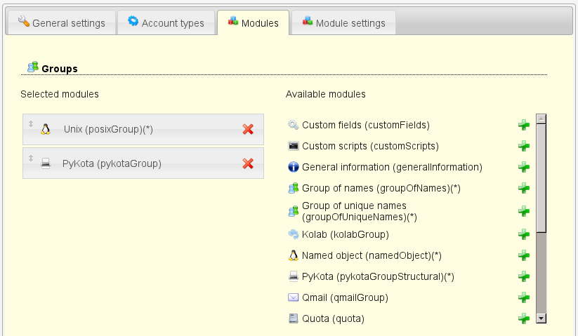Add the Quota module
Screen dimensions: 578x336
point(523,318)
